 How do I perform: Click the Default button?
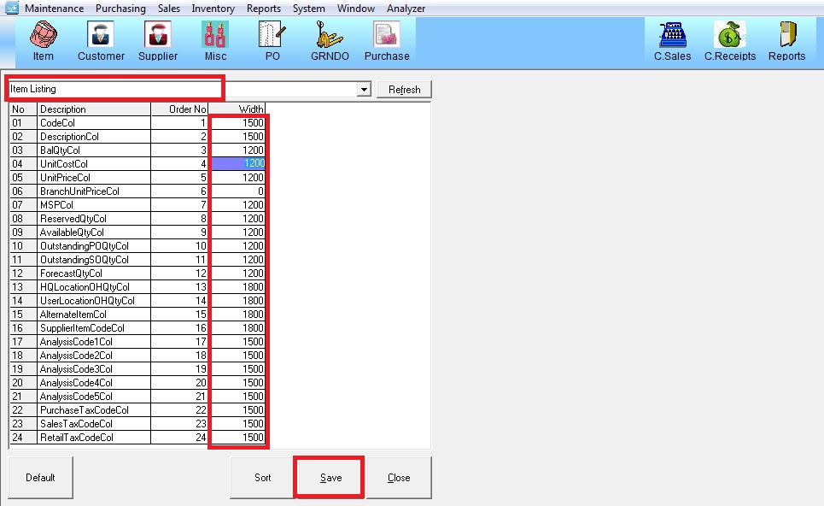coord(40,478)
